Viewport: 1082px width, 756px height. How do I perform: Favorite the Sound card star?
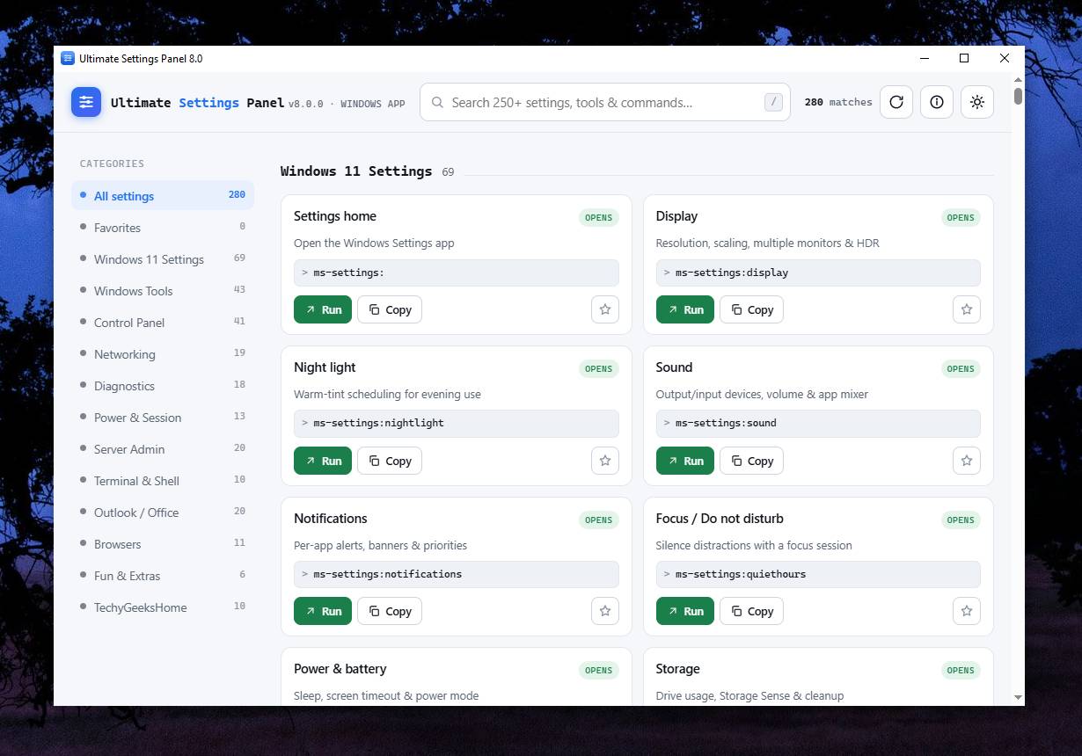tap(967, 461)
